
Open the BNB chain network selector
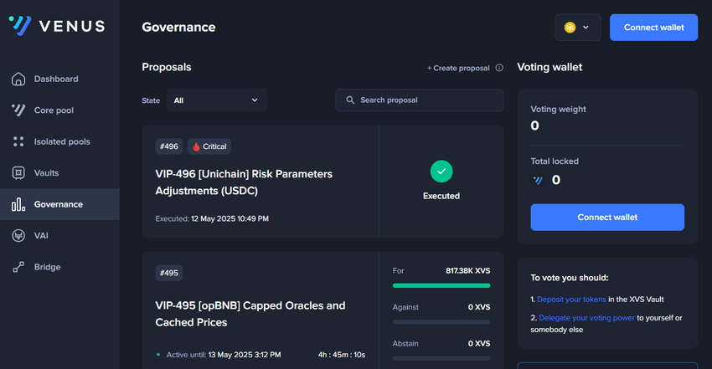(578, 28)
